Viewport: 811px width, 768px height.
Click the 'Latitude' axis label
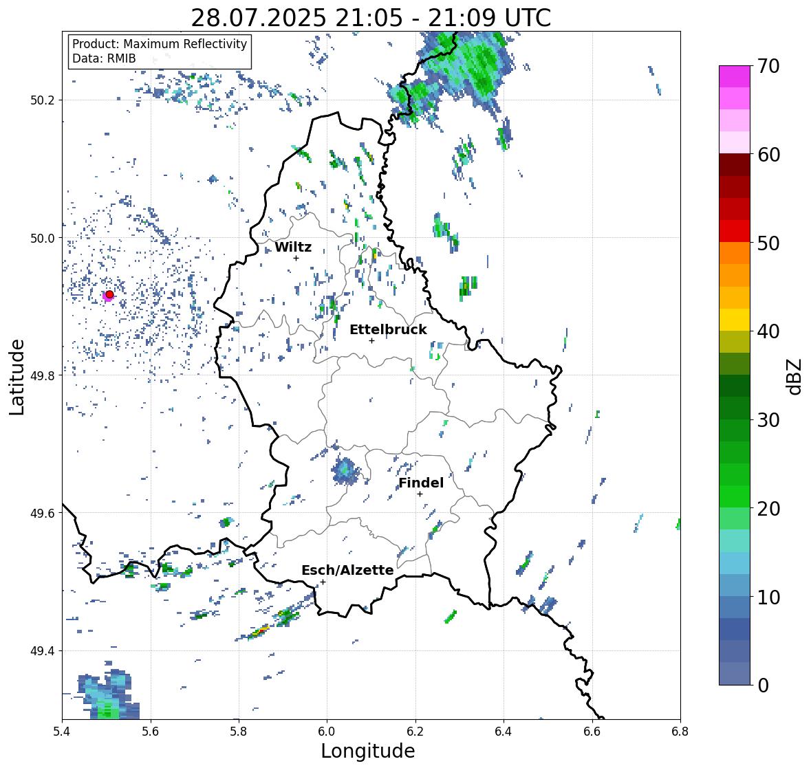click(17, 377)
